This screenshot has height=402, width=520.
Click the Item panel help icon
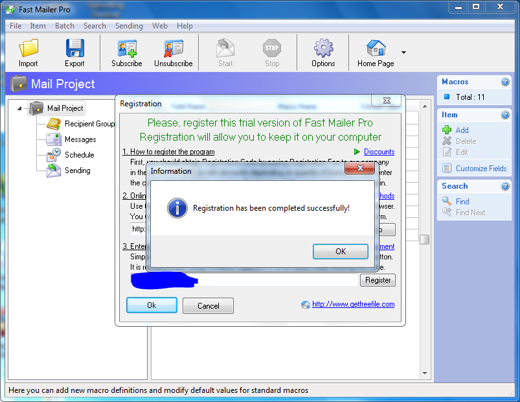[504, 115]
